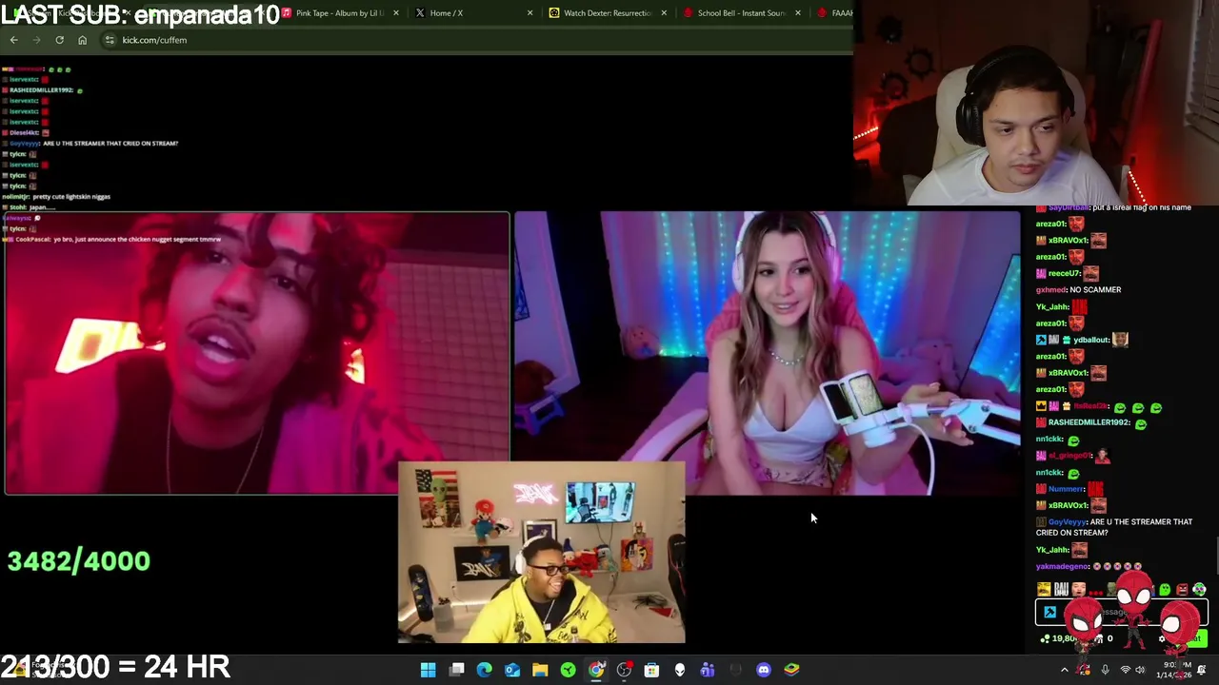View site information icon in address bar
This screenshot has height=685, width=1219.
[110, 40]
